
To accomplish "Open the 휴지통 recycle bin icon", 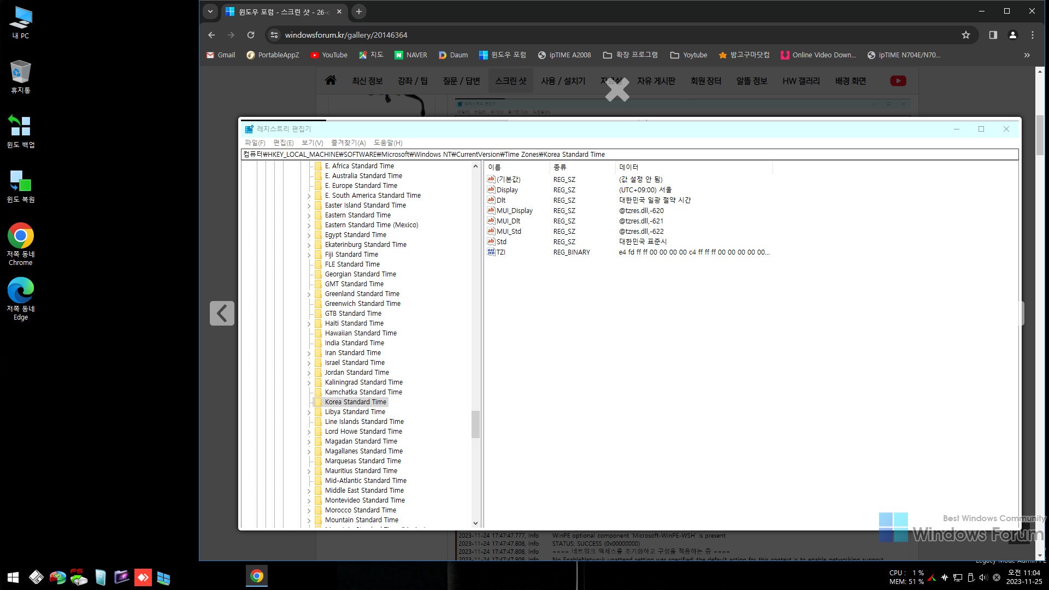I will tap(21, 77).
